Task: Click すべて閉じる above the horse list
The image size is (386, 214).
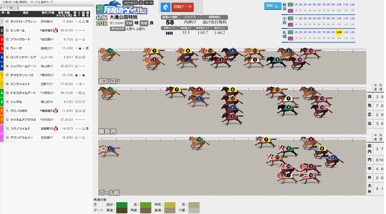Action: tap(9, 8)
